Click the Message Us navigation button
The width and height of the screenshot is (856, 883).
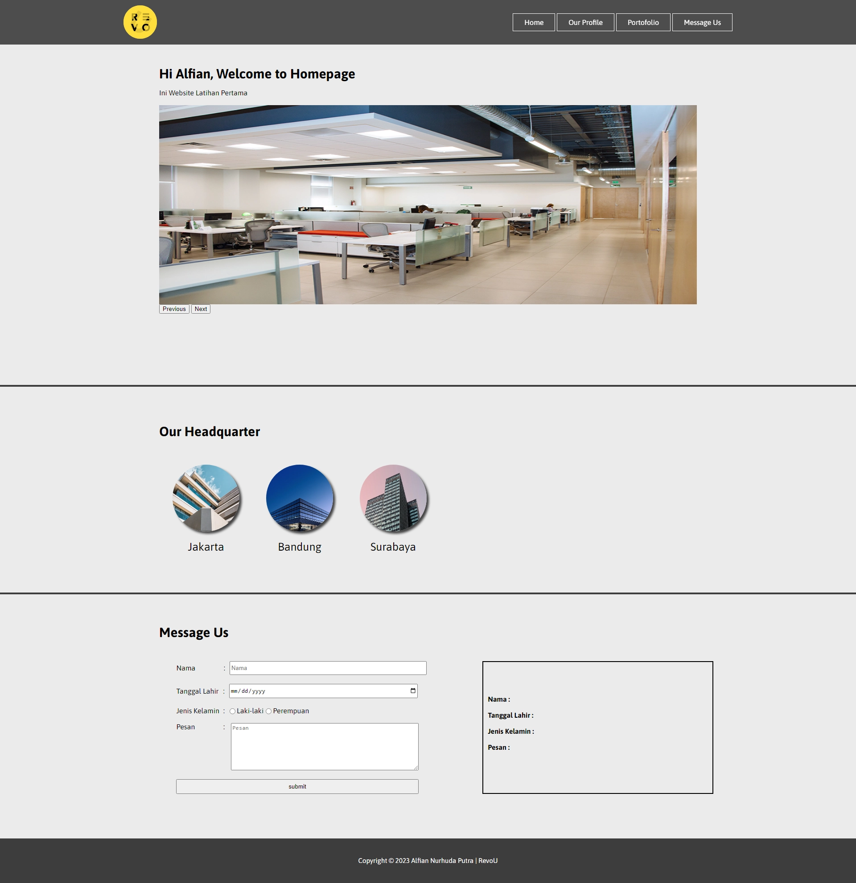(x=701, y=21)
